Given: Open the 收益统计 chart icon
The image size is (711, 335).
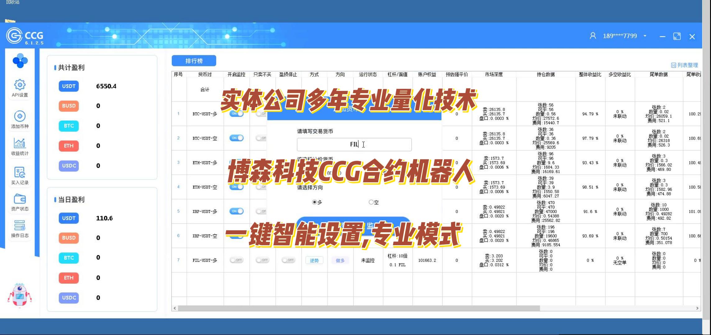Looking at the screenshot, I should click(20, 146).
